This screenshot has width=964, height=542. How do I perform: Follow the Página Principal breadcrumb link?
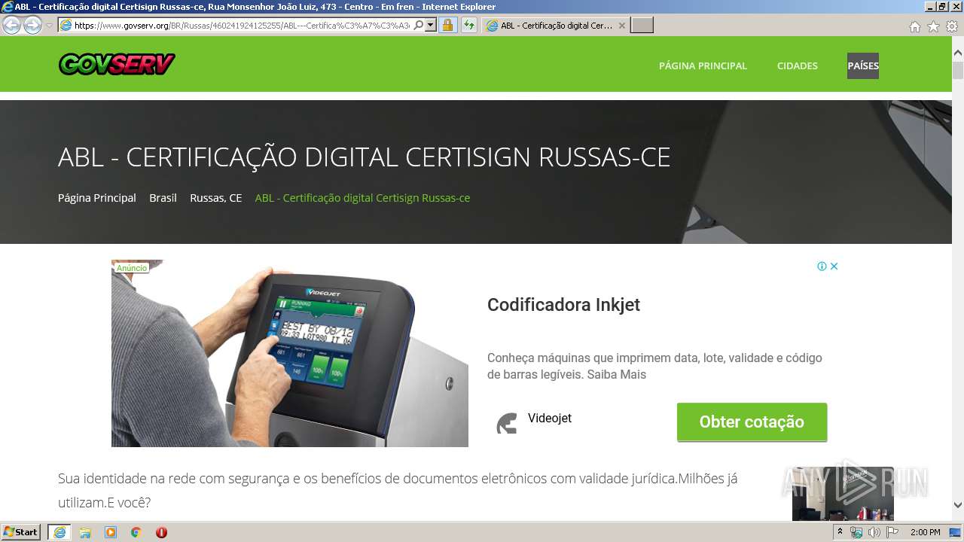click(x=97, y=198)
